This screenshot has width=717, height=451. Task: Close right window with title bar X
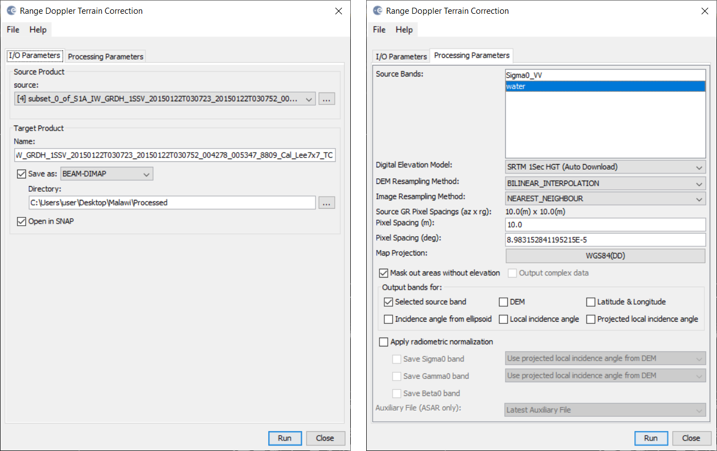pos(704,11)
